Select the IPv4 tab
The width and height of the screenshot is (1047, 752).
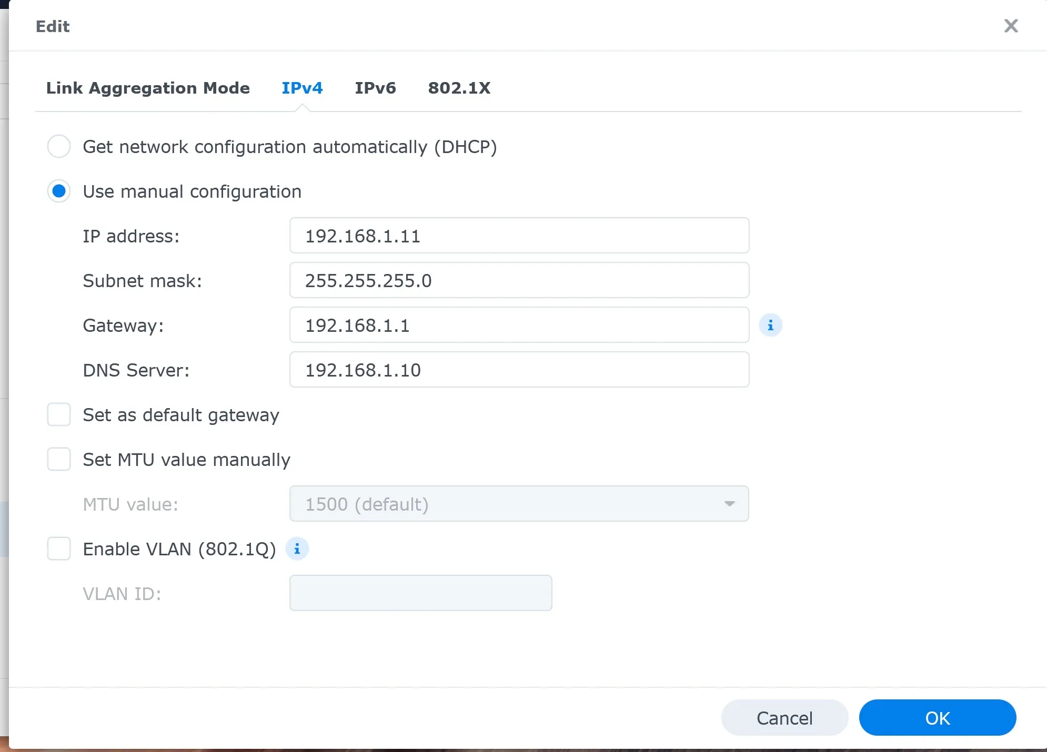point(302,88)
